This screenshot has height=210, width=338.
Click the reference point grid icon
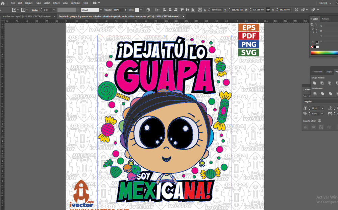pyautogui.click(x=200, y=10)
